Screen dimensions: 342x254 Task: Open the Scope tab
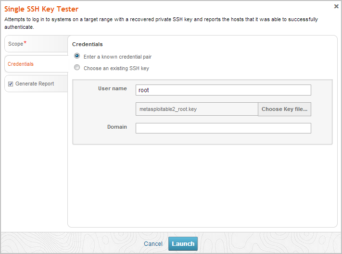point(16,44)
